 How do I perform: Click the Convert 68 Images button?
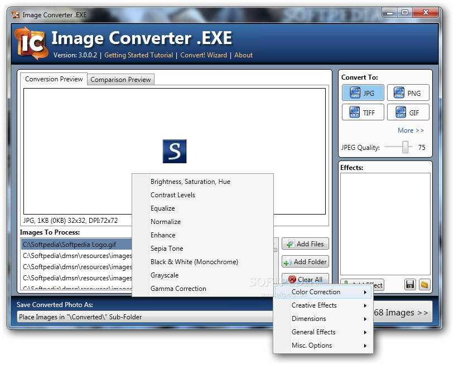tap(402, 313)
